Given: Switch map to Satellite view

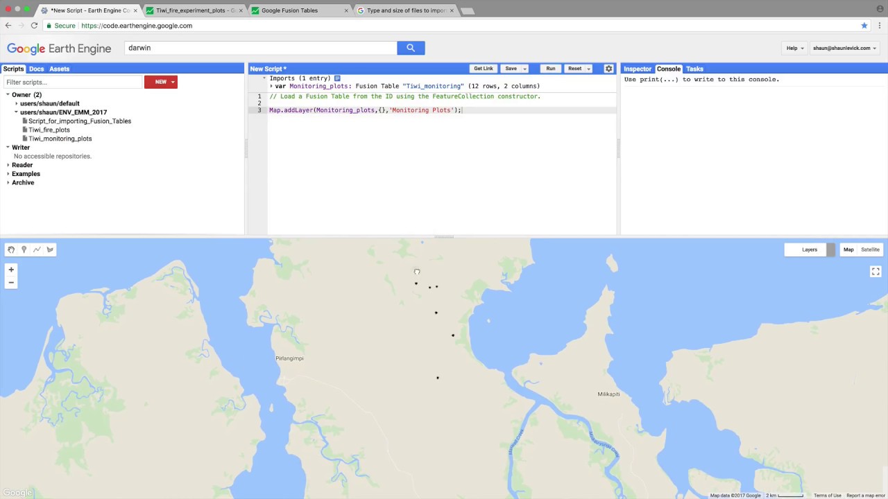Looking at the screenshot, I should pos(870,249).
